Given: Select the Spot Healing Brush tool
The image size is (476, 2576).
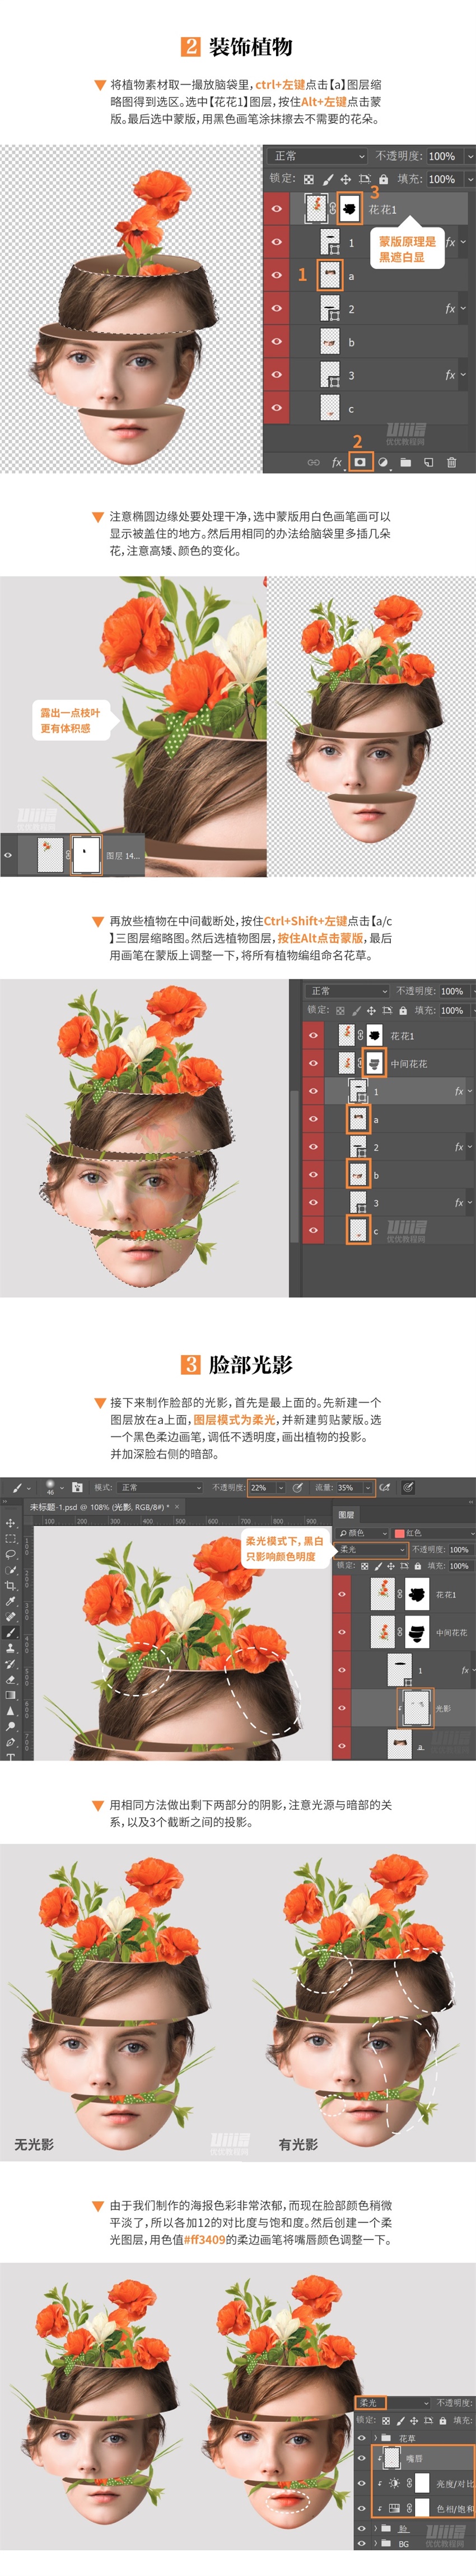Looking at the screenshot, I should tap(10, 1617).
